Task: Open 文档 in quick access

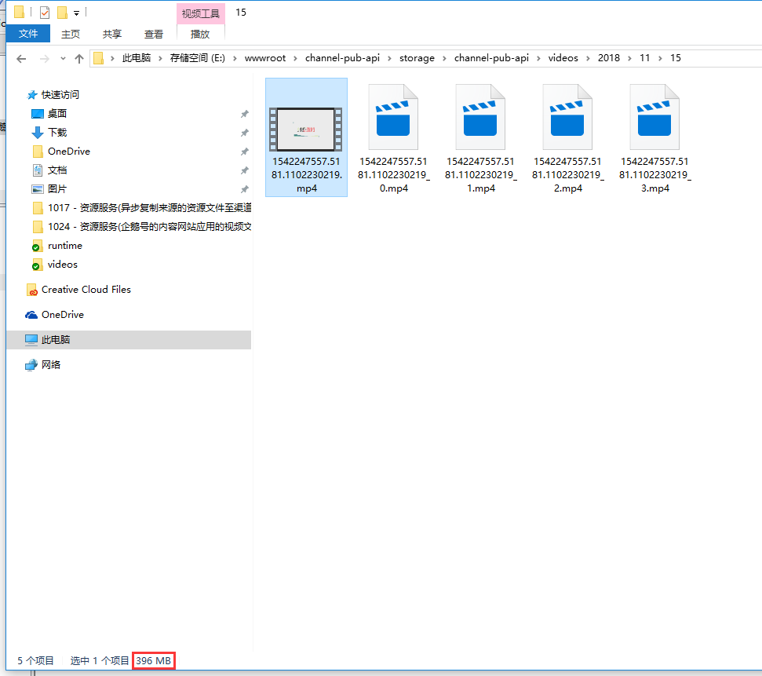Action: [57, 170]
